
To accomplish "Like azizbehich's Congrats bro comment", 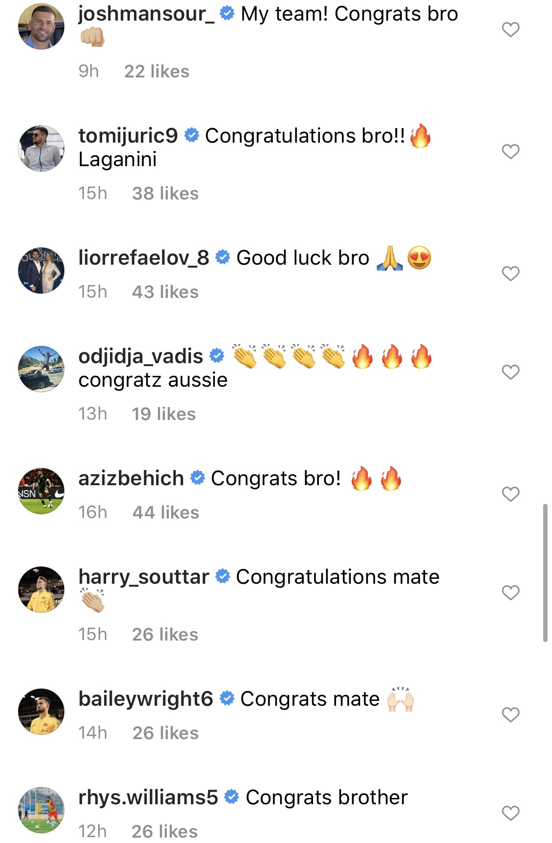I will tap(510, 494).
